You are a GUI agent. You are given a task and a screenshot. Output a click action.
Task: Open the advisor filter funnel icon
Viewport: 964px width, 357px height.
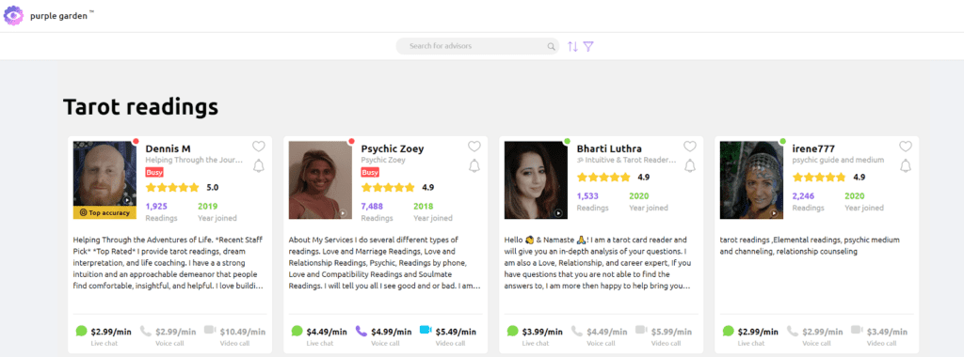[588, 47]
